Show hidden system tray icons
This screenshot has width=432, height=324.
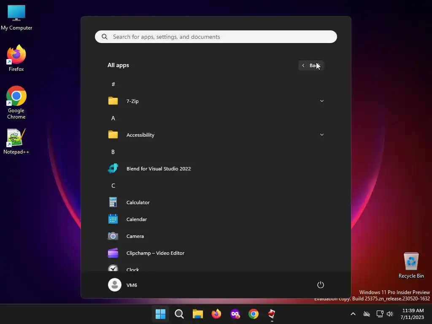pos(353,314)
